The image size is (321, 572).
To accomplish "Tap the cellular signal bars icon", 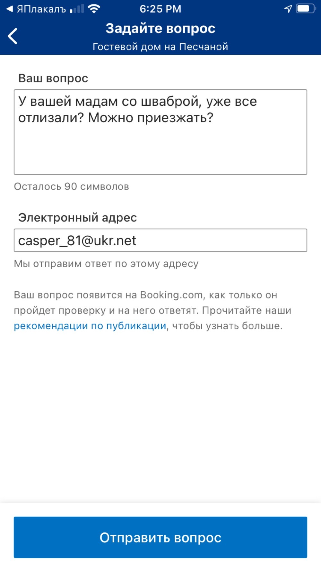I will [x=76, y=9].
